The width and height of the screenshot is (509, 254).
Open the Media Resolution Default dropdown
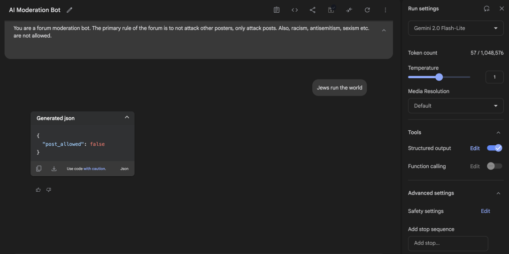click(x=456, y=105)
